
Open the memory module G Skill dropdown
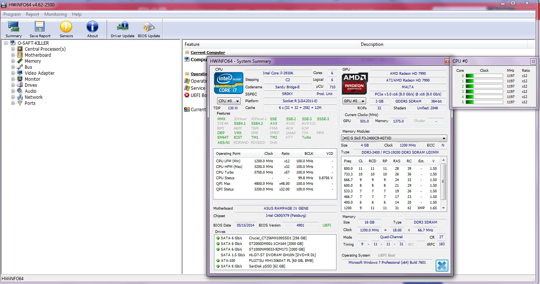(x=394, y=138)
